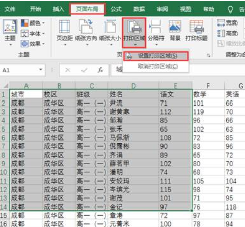
Task: Click the Scale (缩放比例) icon
Action: [x=221, y=44]
